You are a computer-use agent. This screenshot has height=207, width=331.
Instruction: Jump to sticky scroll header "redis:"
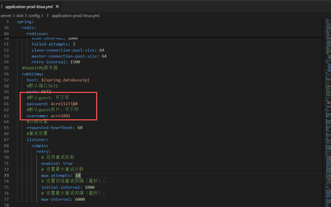click(x=29, y=28)
